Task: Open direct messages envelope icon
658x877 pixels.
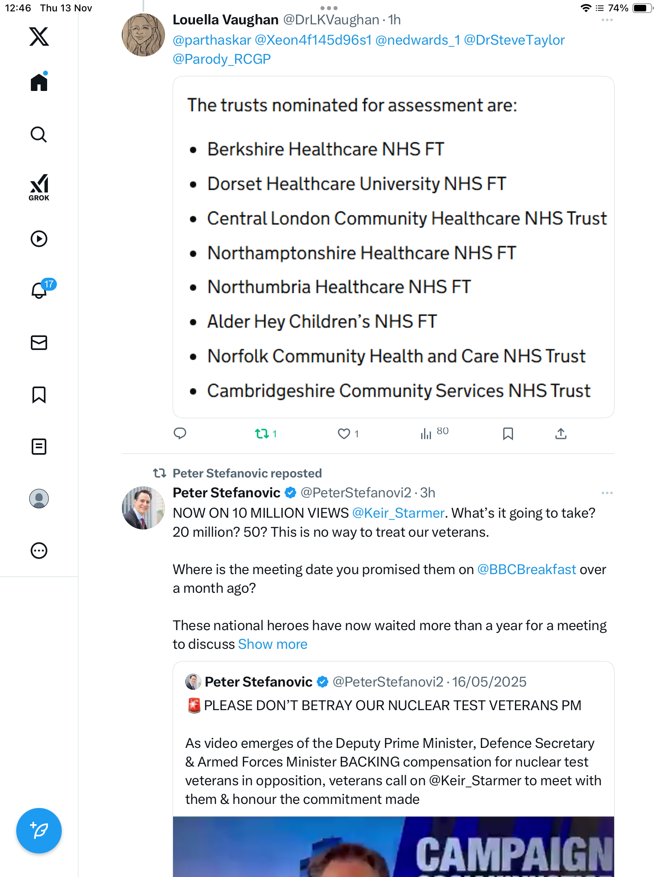Action: pos(39,343)
